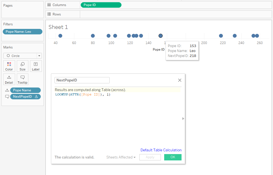
Task: Close the NextPopeID calculation dialog
Action: click(180, 80)
